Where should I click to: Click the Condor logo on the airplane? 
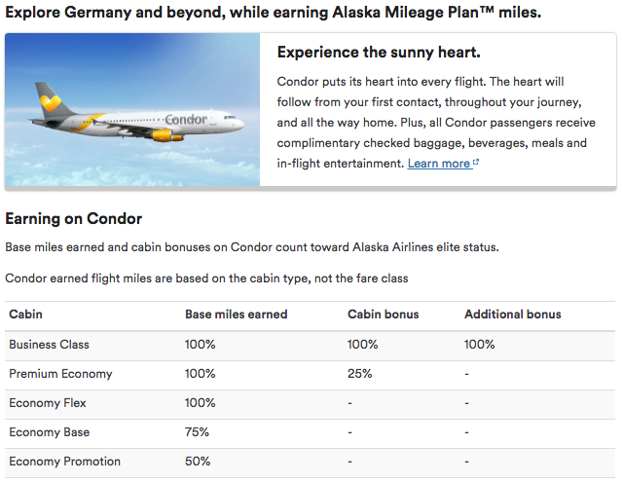tap(186, 119)
